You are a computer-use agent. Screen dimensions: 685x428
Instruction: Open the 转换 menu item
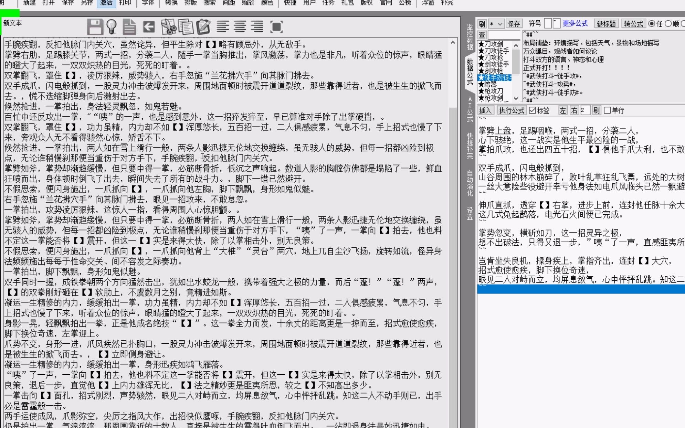click(x=171, y=3)
